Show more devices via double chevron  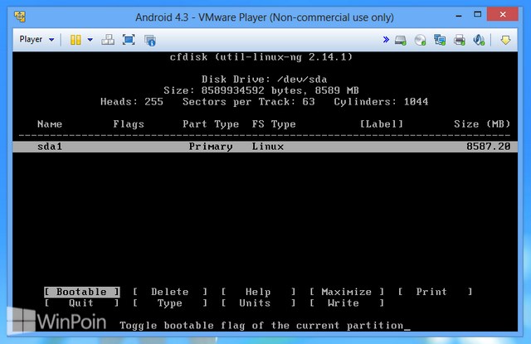[x=386, y=40]
